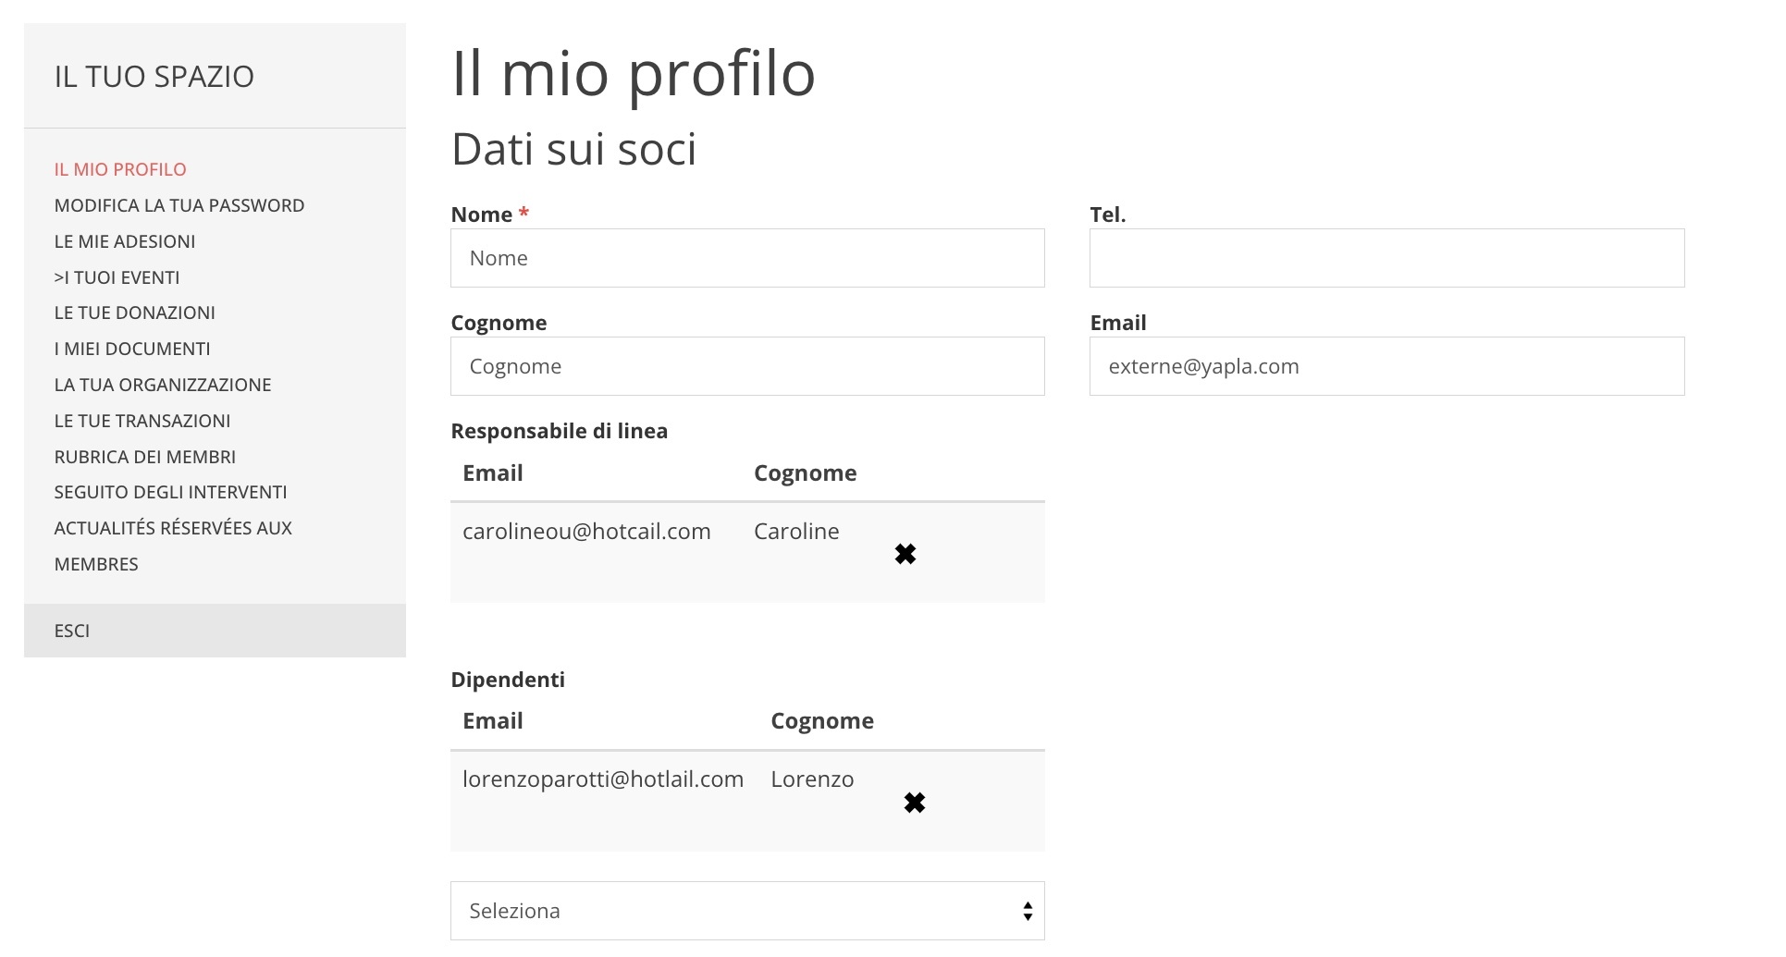View LE TUE DONAZIONI section
The image size is (1786, 957).
135,313
